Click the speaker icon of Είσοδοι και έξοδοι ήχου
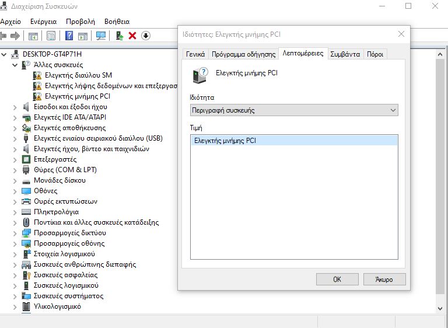This screenshot has width=448, height=328. (26, 107)
